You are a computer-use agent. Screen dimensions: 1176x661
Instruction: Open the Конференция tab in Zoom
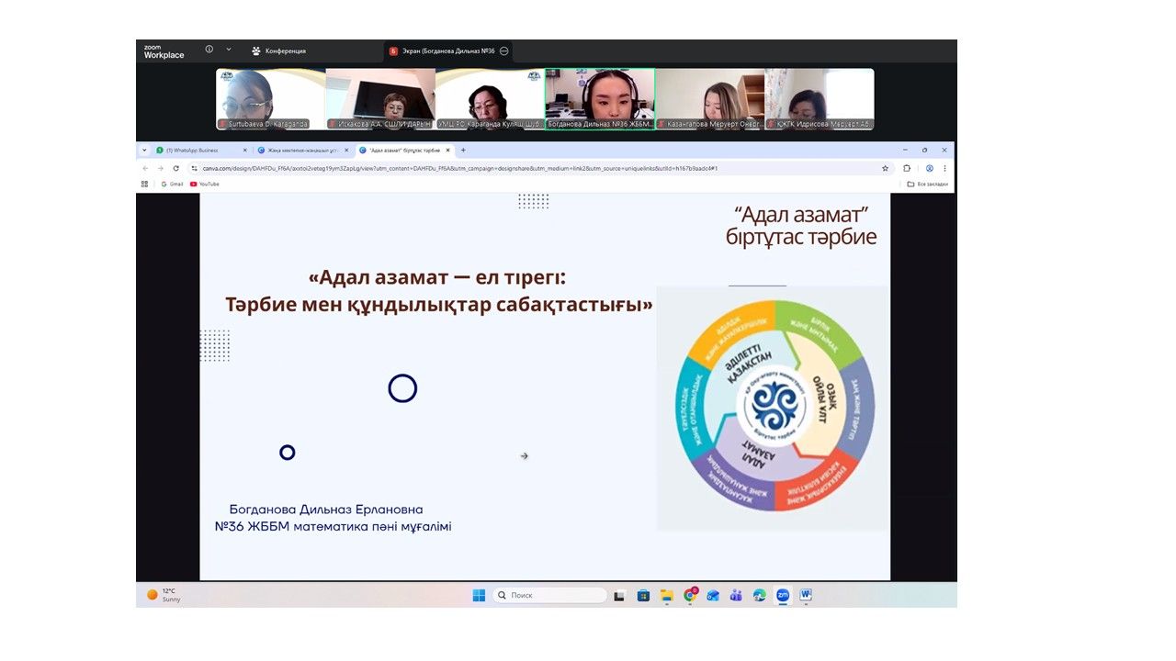pos(279,51)
